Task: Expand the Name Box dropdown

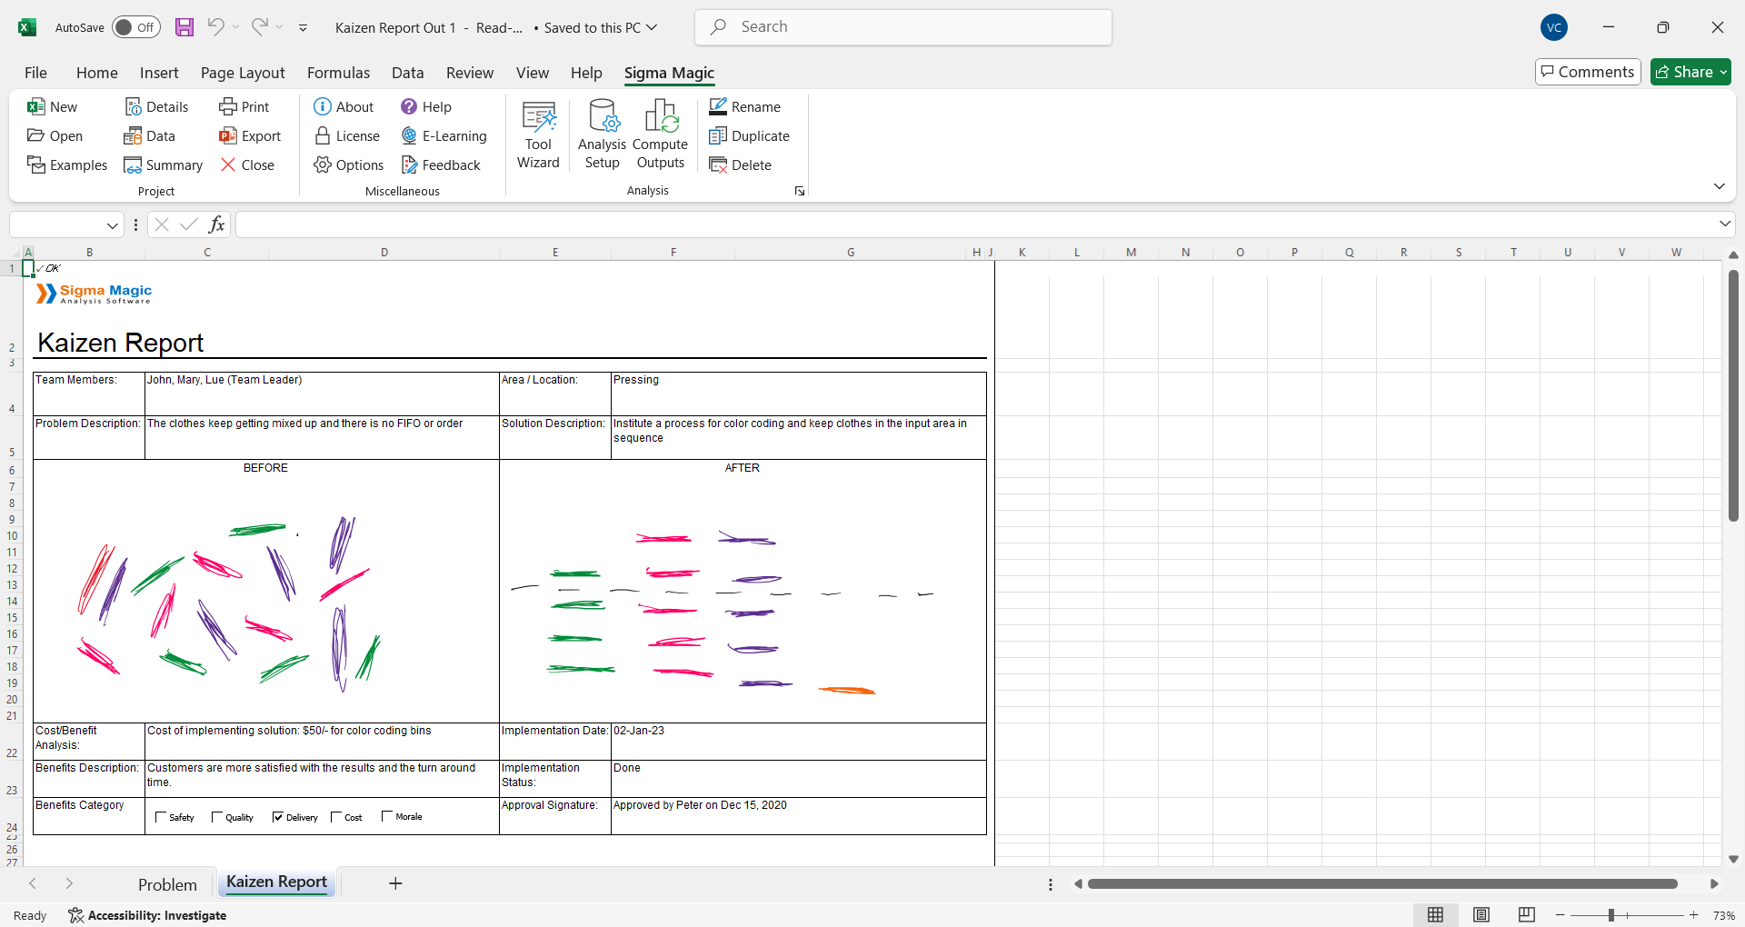Action: click(113, 225)
